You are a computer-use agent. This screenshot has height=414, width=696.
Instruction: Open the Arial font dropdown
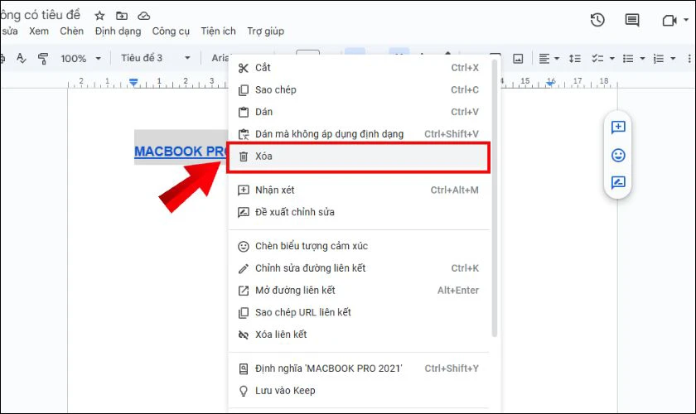(220, 58)
